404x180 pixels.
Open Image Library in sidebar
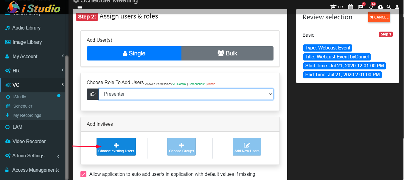tap(27, 42)
